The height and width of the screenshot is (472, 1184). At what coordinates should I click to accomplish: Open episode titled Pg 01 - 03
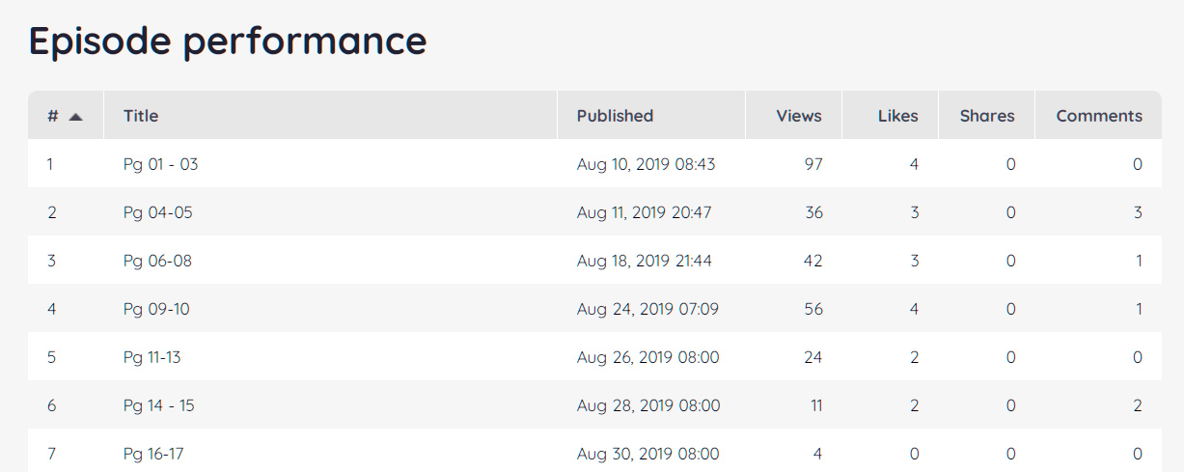click(160, 164)
